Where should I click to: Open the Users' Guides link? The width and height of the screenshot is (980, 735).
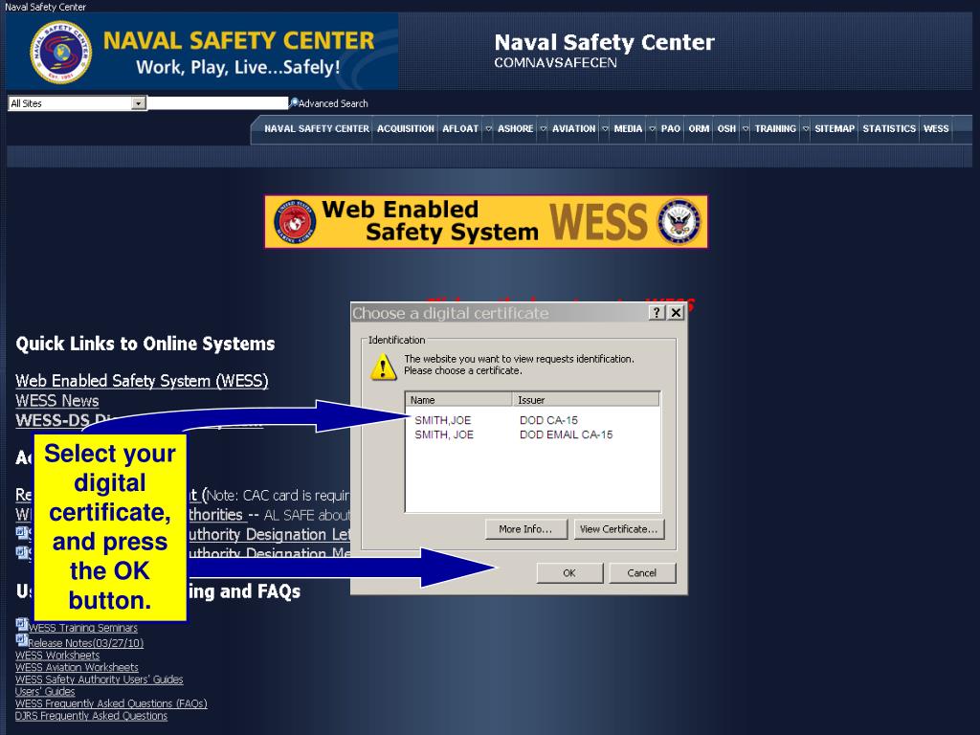(x=45, y=691)
